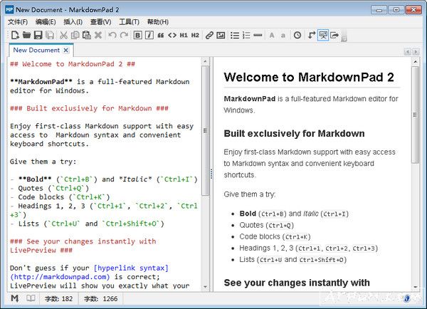Close the New Document tab
Image resolution: width=427 pixels, height=309 pixels.
(66, 51)
